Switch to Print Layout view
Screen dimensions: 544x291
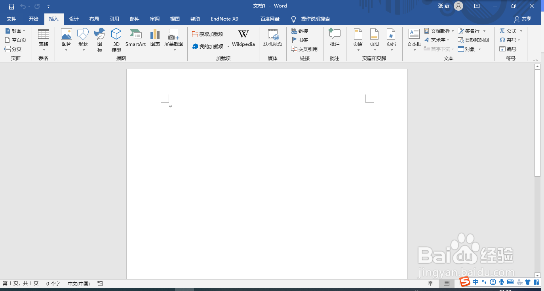[x=447, y=283]
